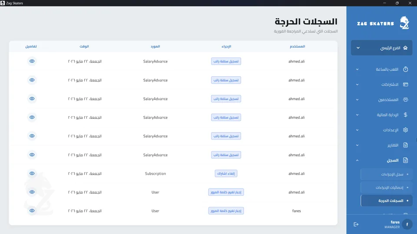Select the الاشتراكات sidebar menu label

[390, 84]
